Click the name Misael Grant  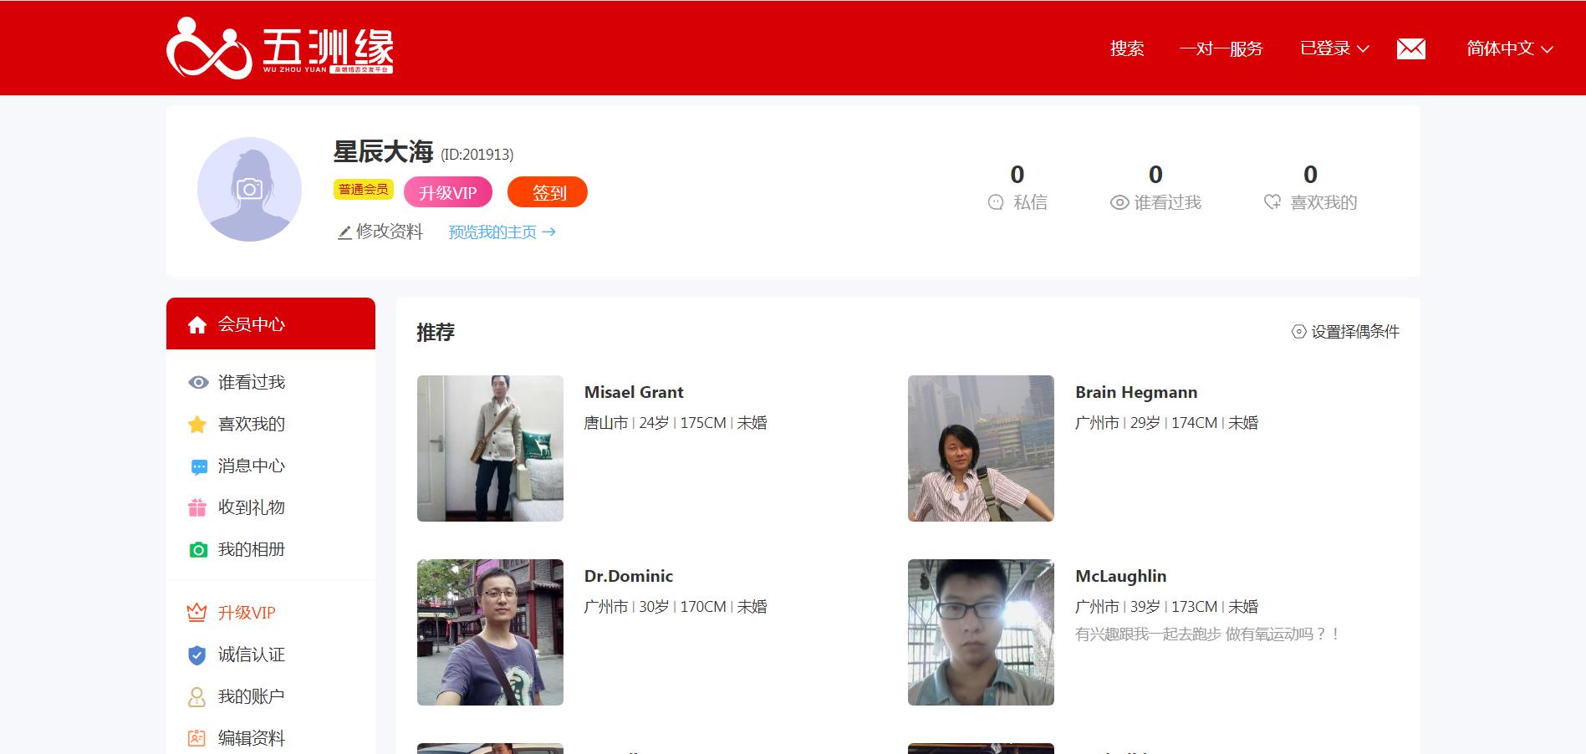pos(634,392)
